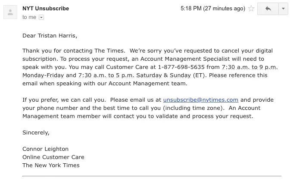Click the "Sincerely," closing line

pyautogui.click(x=36, y=132)
